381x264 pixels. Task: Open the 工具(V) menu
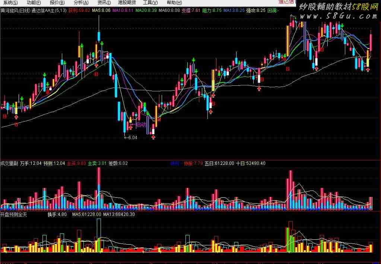coord(150,3)
